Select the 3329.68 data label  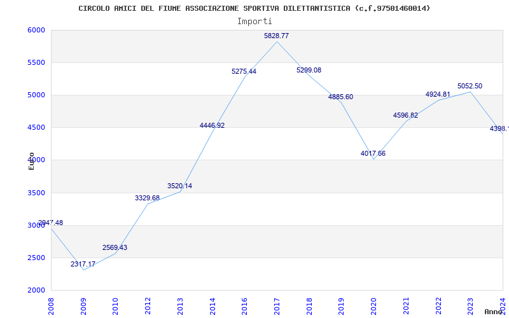147,198
